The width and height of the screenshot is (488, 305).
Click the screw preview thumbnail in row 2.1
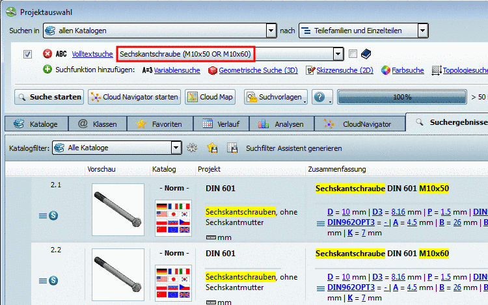pos(118,209)
